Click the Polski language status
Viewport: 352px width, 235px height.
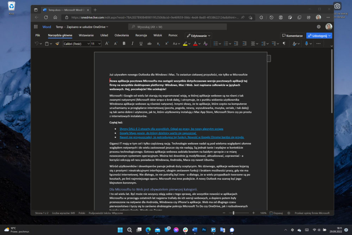click(82, 213)
